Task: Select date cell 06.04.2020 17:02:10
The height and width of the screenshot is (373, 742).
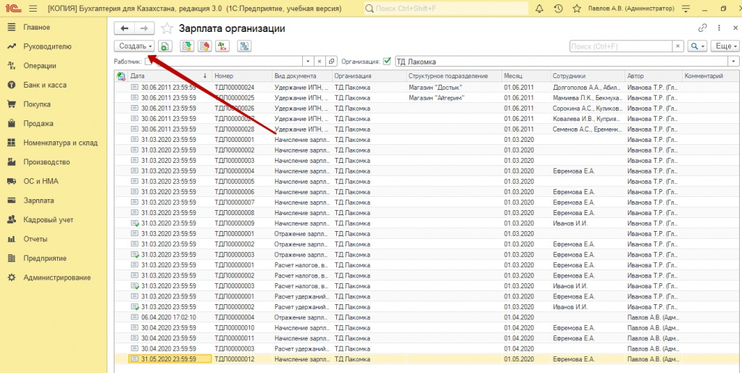Action: (x=170, y=317)
